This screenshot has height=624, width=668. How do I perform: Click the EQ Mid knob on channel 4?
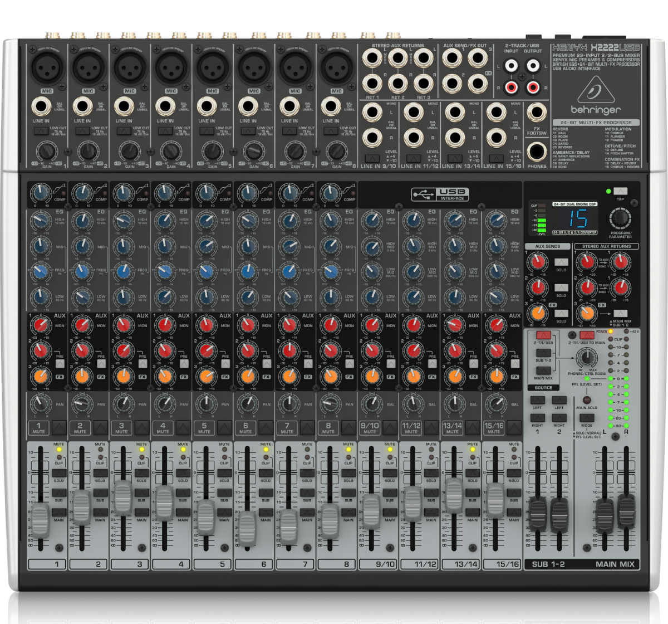165,246
